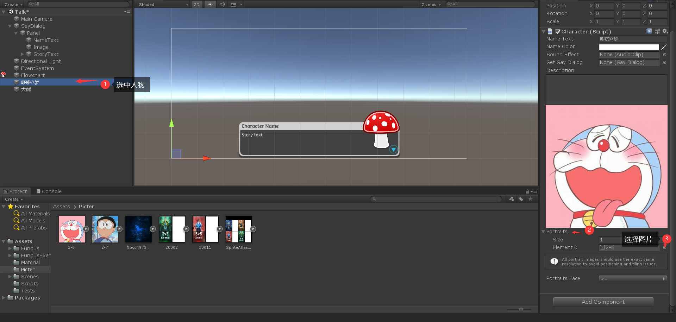
Task: Open Sound Effect object picker circle
Action: (664, 55)
